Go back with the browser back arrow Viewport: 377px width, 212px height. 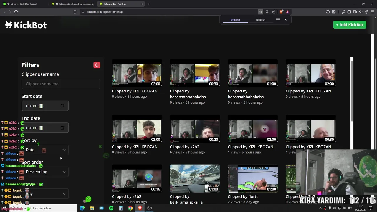(x=4, y=12)
